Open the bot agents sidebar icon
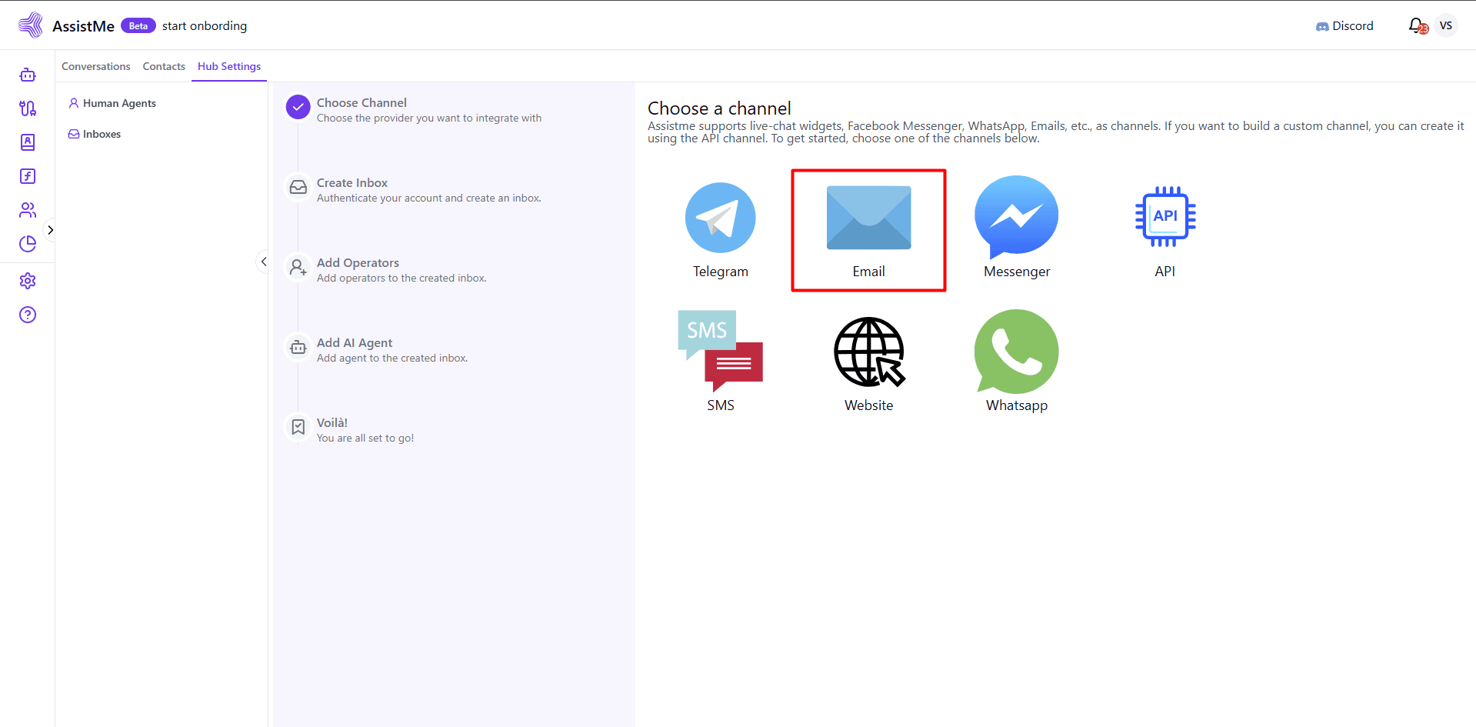The height and width of the screenshot is (727, 1476). click(28, 75)
